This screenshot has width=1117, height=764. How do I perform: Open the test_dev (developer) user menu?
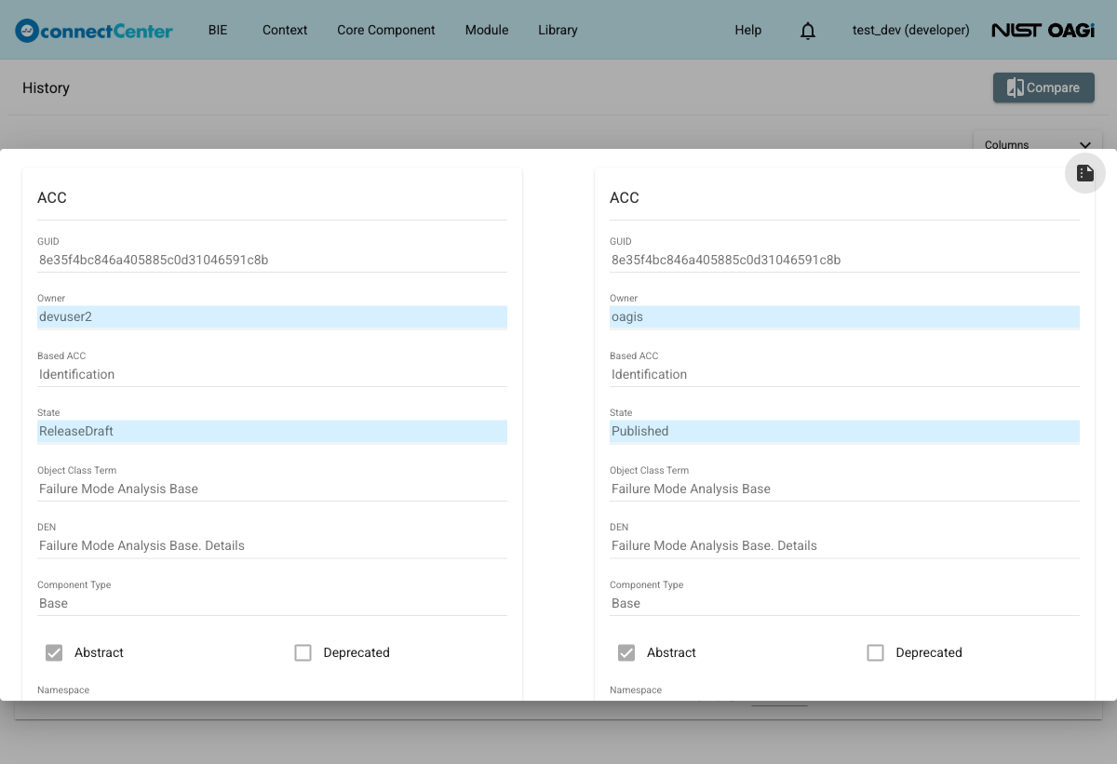click(911, 30)
